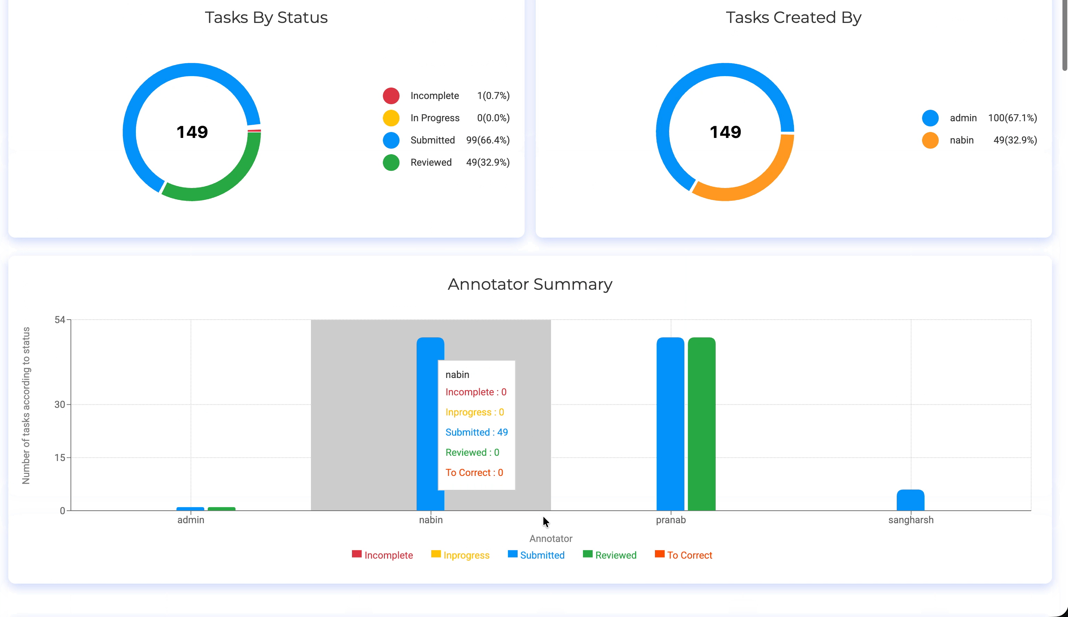Click the sangharsh axis label

pyautogui.click(x=911, y=520)
